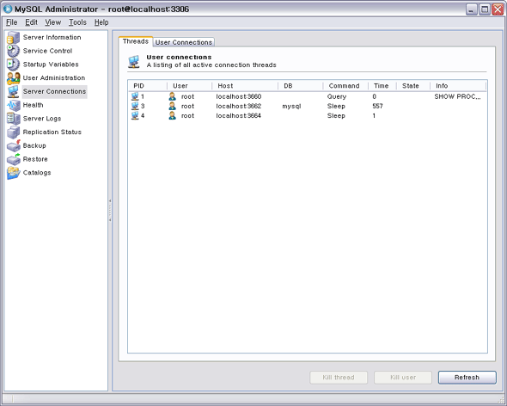507x406 pixels.
Task: Sort by the Host column header
Action: [245, 86]
